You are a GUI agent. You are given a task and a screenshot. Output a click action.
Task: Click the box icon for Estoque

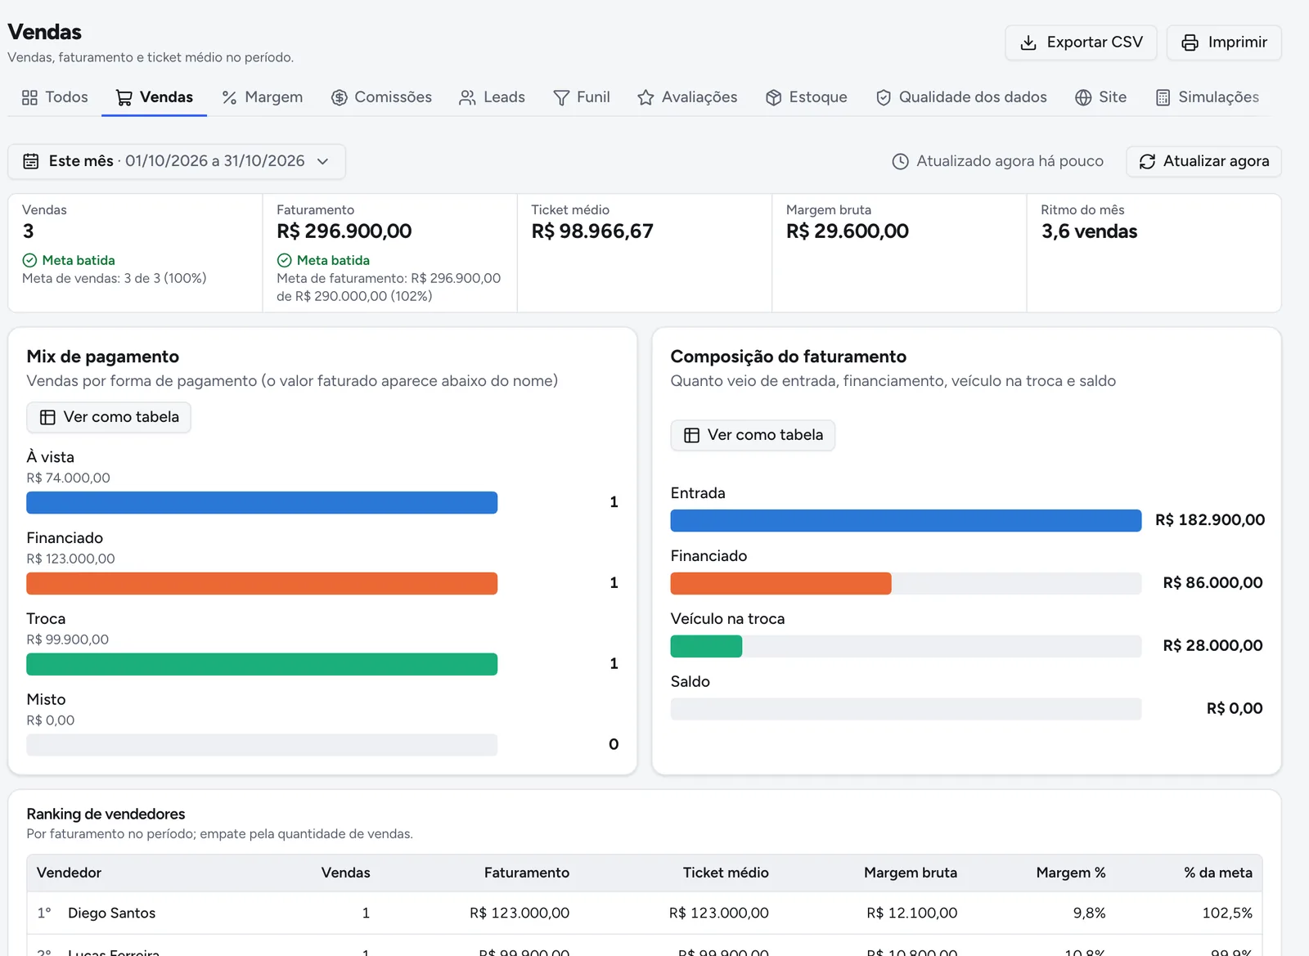[774, 97]
